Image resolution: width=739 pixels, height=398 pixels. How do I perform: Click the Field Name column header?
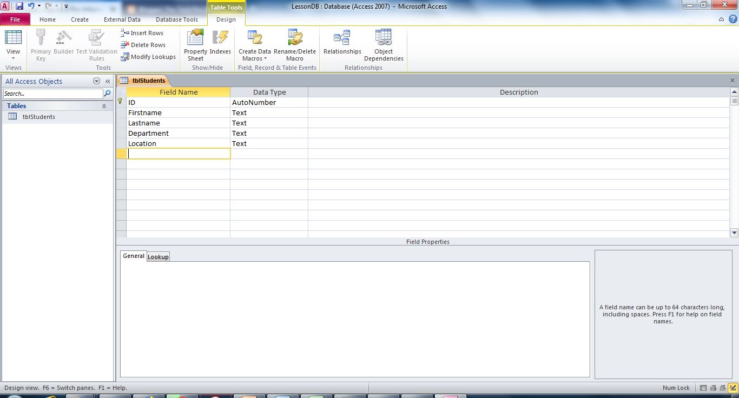[x=179, y=92]
